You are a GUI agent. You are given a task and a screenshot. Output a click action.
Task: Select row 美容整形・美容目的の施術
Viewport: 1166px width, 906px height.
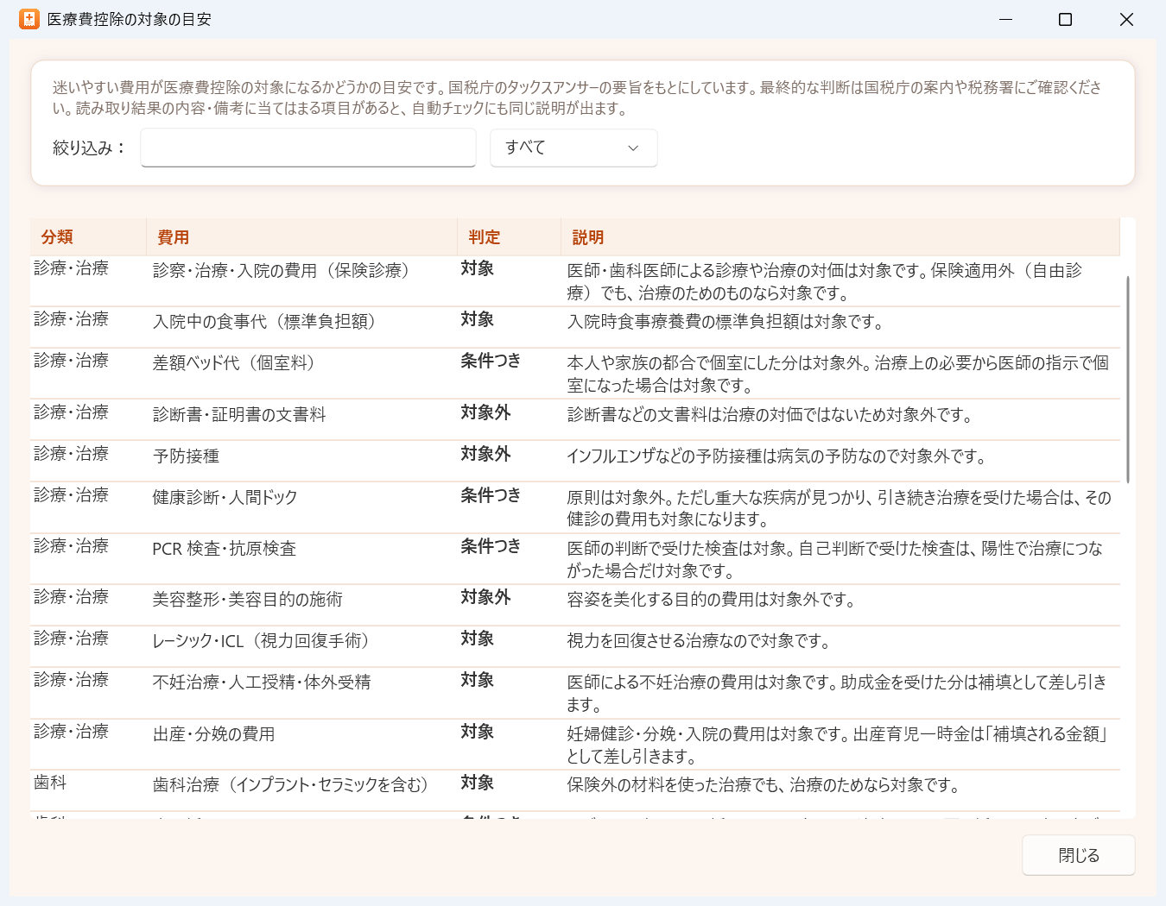[575, 606]
